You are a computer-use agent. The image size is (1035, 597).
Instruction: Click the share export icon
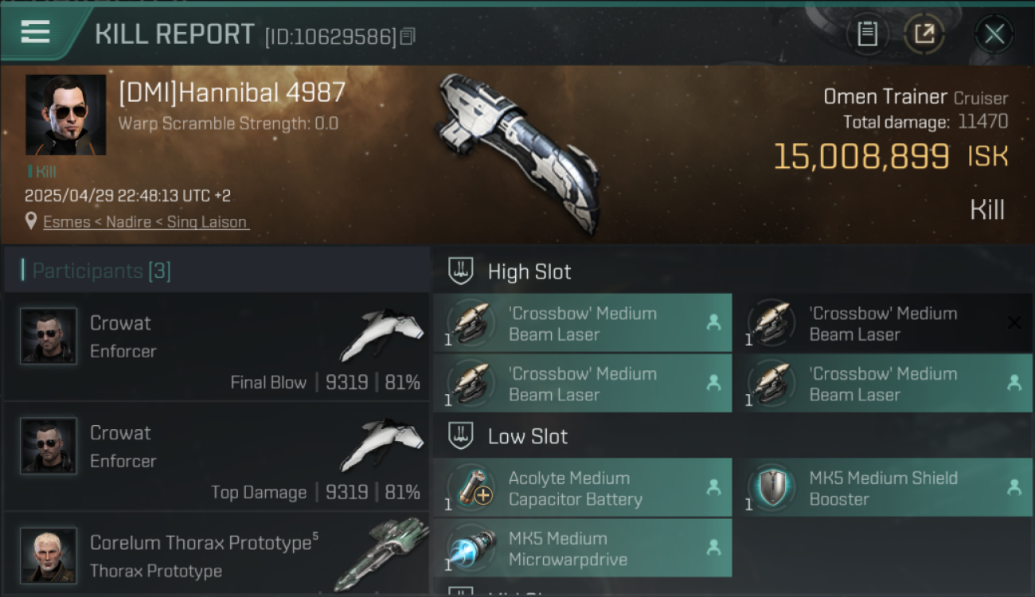point(924,34)
